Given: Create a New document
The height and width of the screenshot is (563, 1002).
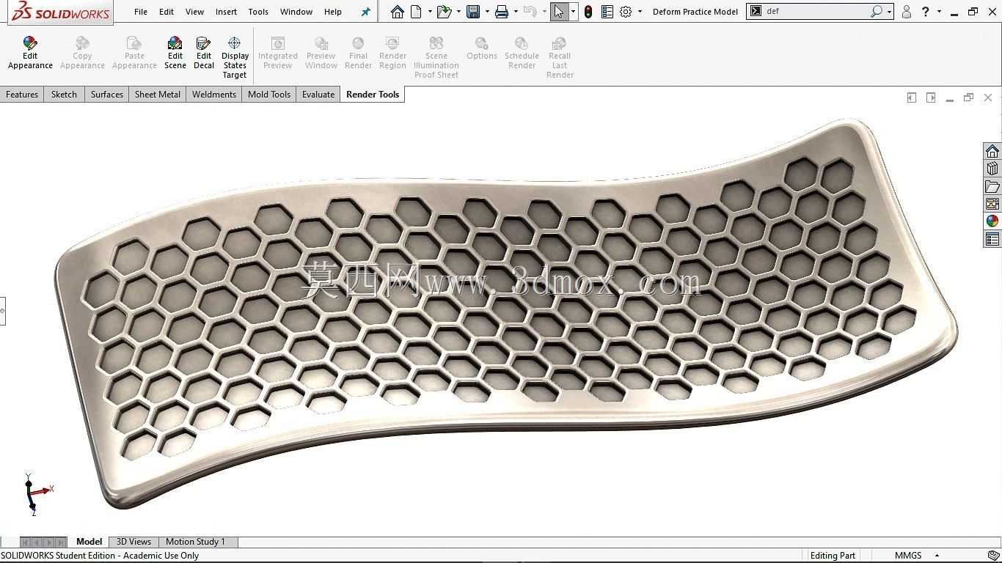Looking at the screenshot, I should (417, 12).
